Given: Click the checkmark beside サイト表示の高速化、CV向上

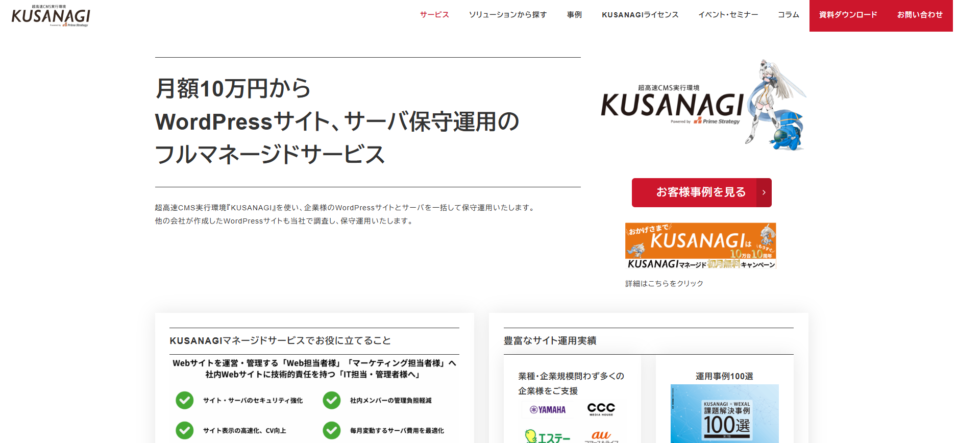Looking at the screenshot, I should (185, 430).
